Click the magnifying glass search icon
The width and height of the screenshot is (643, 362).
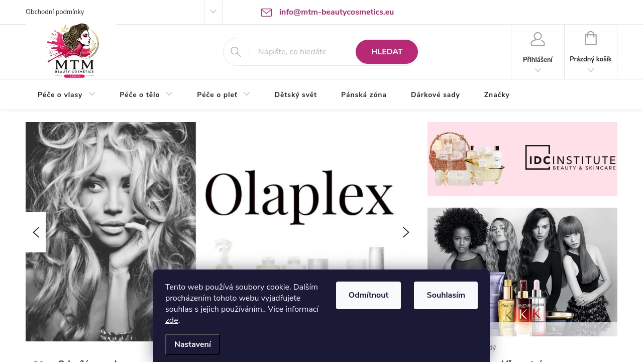pyautogui.click(x=236, y=52)
